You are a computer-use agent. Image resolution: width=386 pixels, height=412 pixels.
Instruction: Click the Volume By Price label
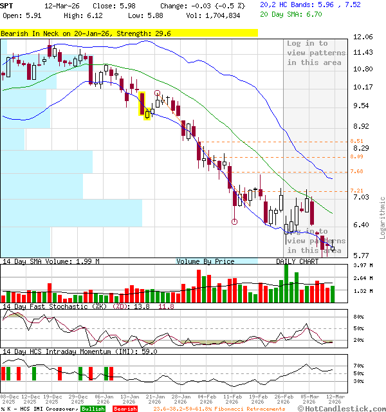coord(205,261)
